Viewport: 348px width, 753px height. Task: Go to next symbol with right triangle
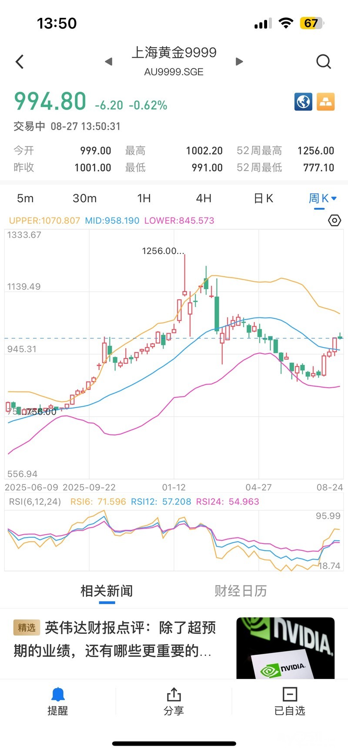(x=239, y=61)
